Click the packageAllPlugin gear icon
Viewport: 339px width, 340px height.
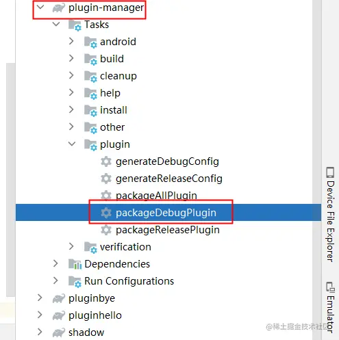106,195
